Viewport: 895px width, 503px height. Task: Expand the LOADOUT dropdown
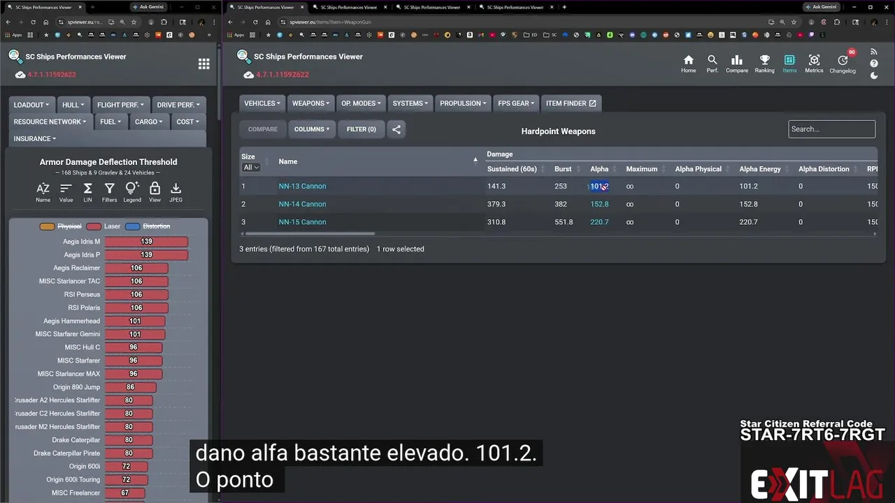[x=31, y=105]
